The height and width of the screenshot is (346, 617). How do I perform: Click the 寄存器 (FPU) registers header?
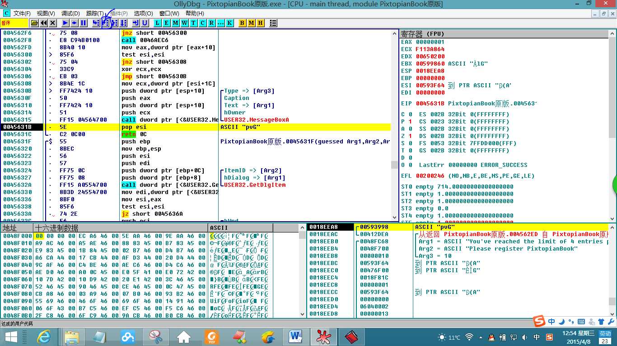coord(504,33)
